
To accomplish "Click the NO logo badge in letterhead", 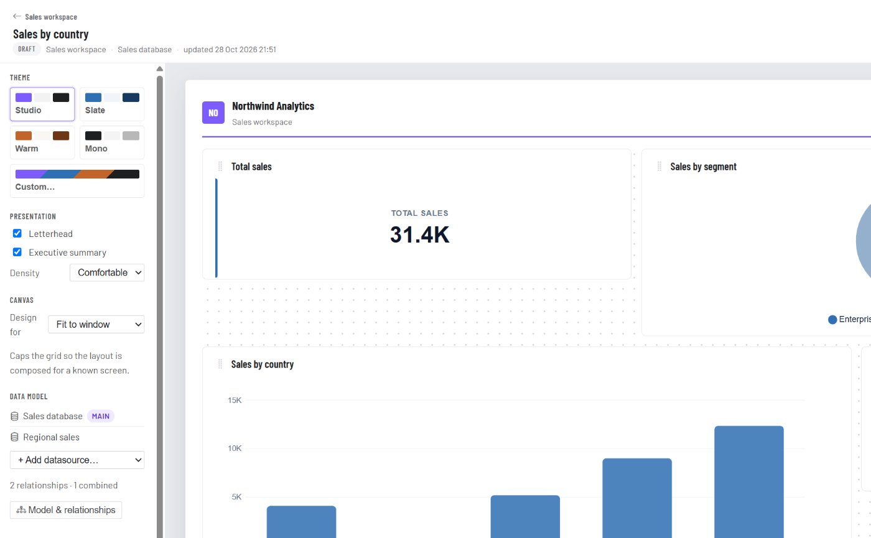I will [x=213, y=113].
